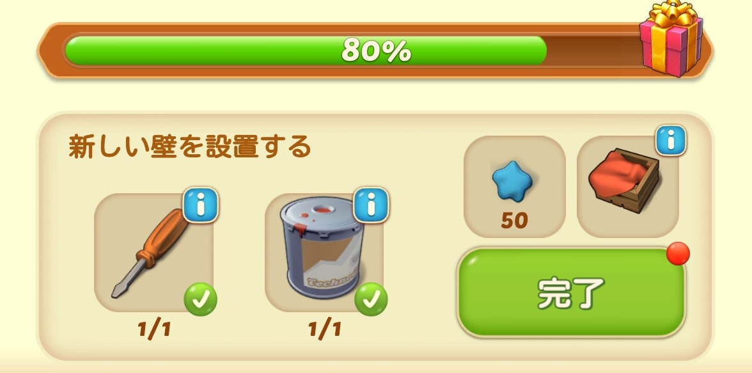752x373 pixels.
Task: Click the unfilled end of progress bar
Action: [593, 51]
